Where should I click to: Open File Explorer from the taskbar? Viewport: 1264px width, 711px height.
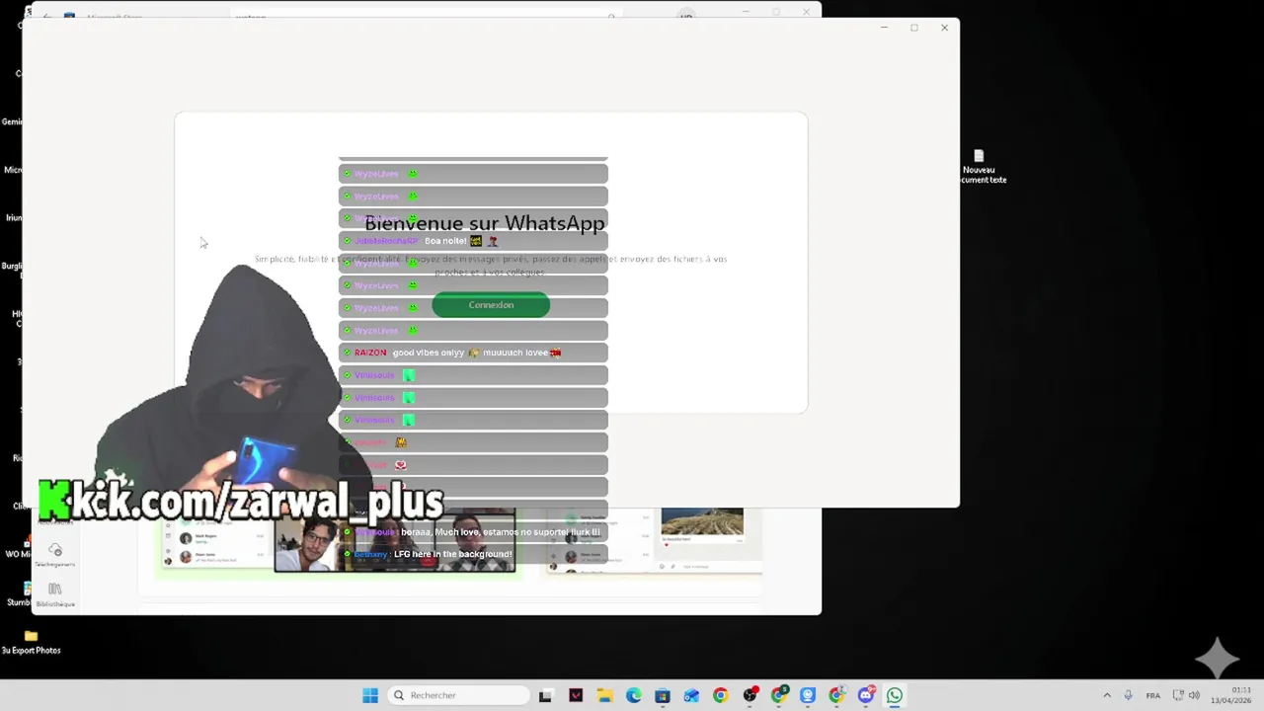(x=604, y=695)
